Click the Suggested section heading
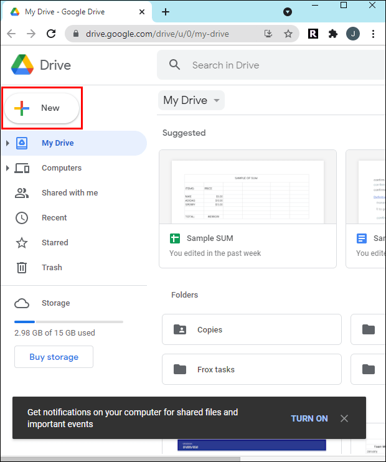 pos(184,133)
